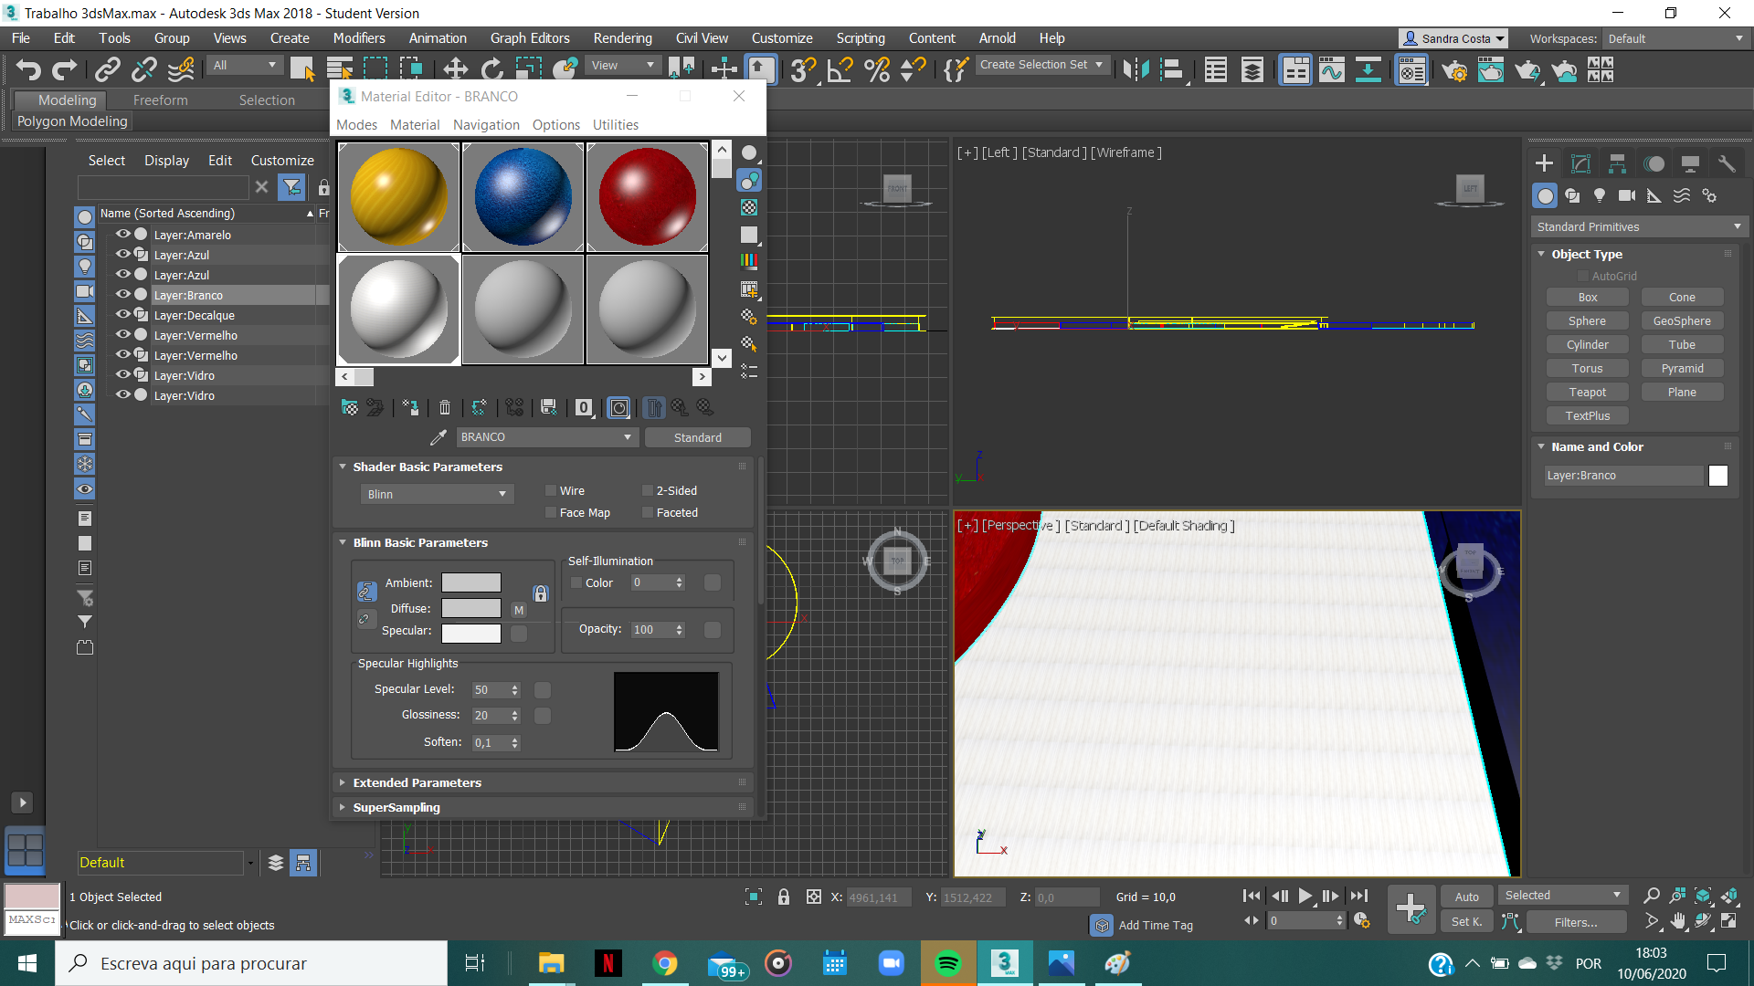
Task: Click the Diffuse color swatch
Action: (x=470, y=608)
